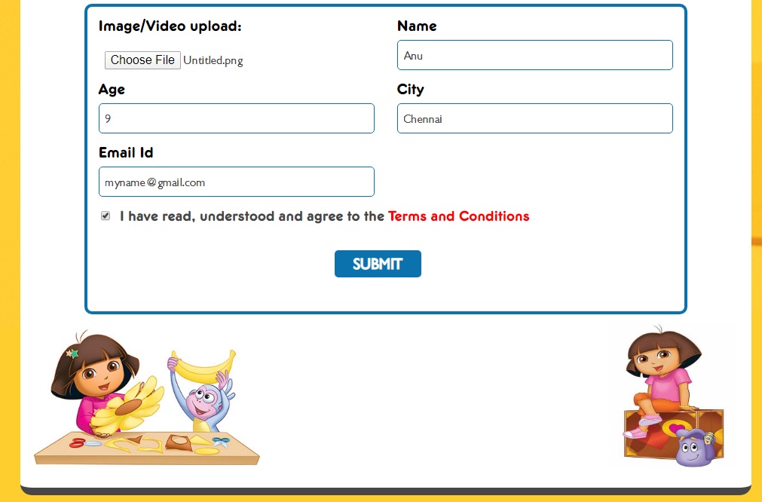Click the yellow banana cutout above Boots

tap(204, 367)
